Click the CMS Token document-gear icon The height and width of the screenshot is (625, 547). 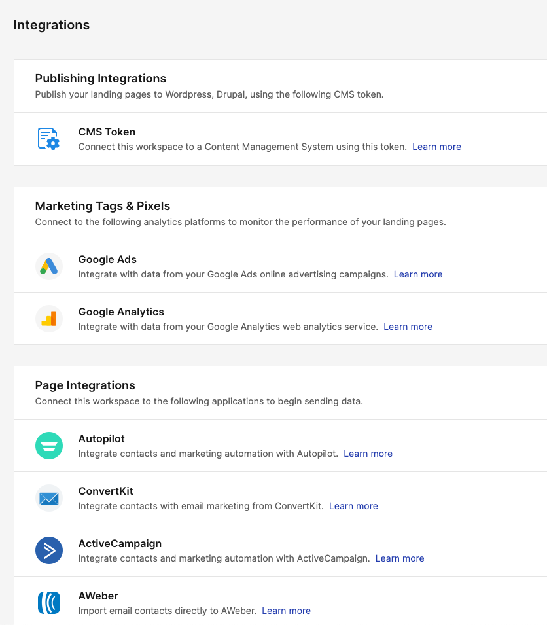point(48,139)
